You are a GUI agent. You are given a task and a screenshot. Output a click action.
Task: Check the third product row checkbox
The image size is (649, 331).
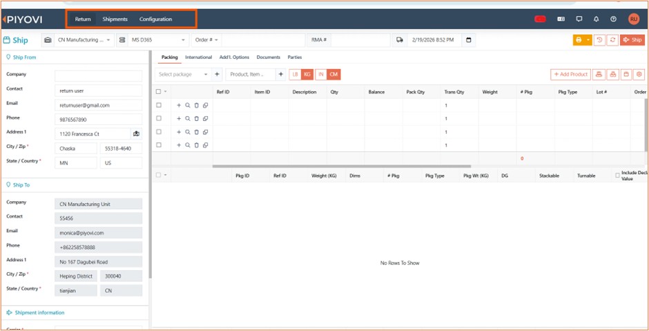point(159,132)
